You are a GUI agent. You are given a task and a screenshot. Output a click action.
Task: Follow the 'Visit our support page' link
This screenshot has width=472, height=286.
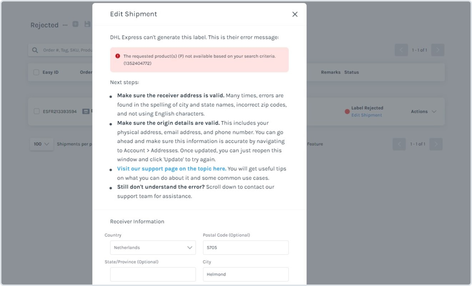pyautogui.click(x=172, y=169)
